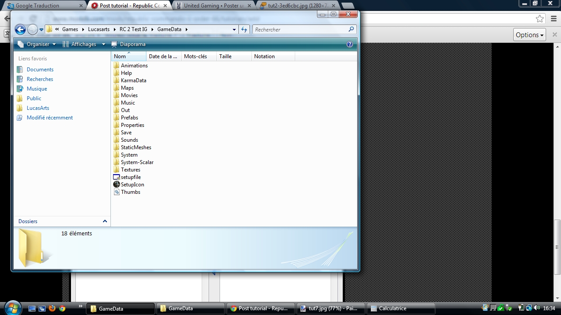Expand arrow after GameData breadcrumb
561x315 pixels.
(186, 30)
